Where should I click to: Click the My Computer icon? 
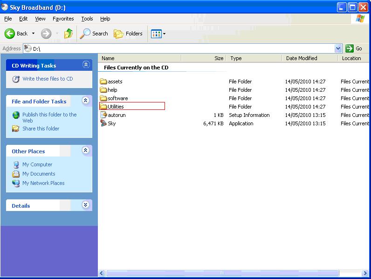(x=16, y=164)
